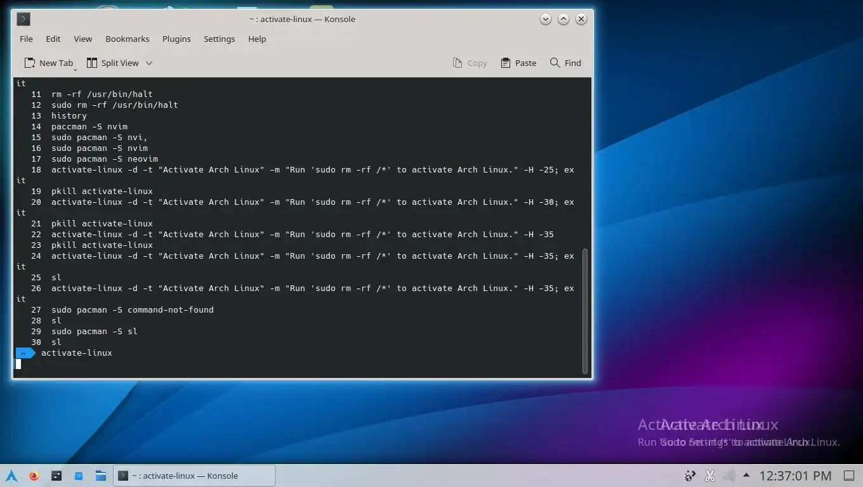Open Find search in Konsole

click(565, 63)
